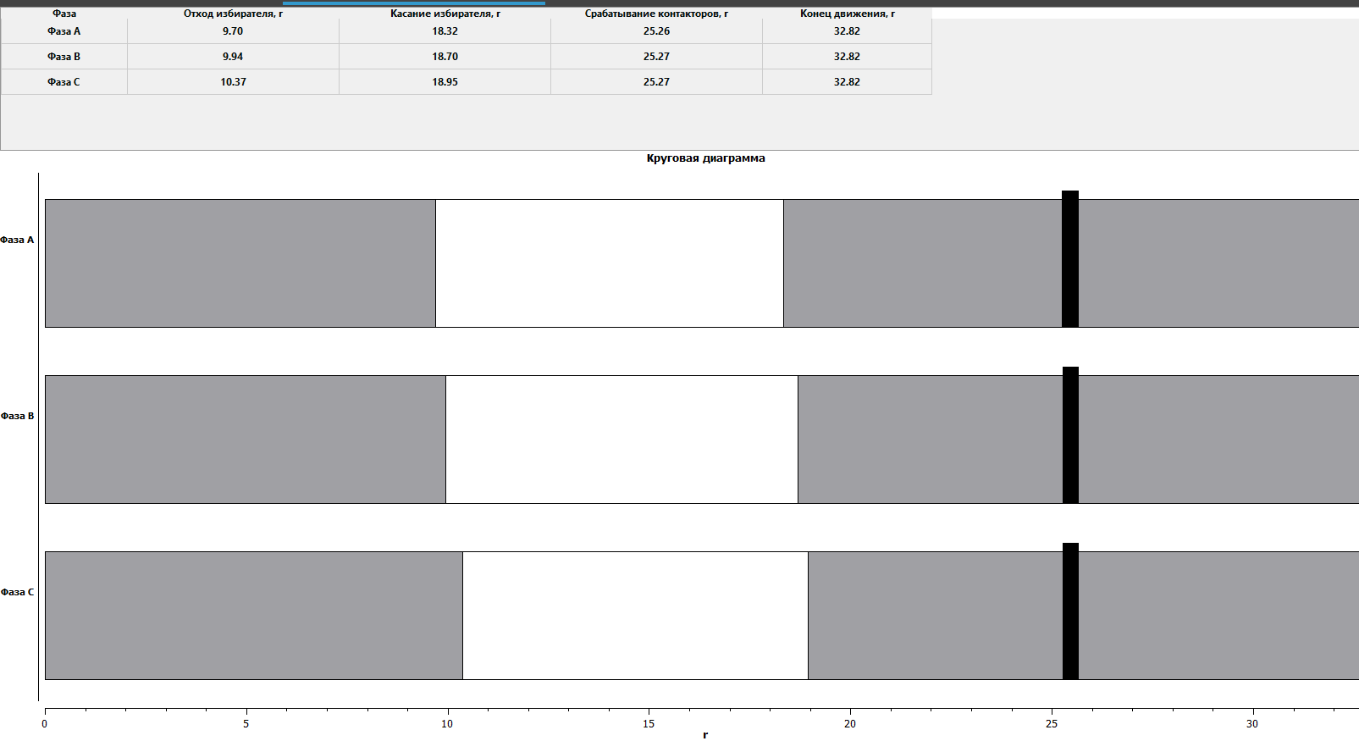Click the white segment of Фаза B bar
Screen dimensions: 1359x741
point(621,440)
